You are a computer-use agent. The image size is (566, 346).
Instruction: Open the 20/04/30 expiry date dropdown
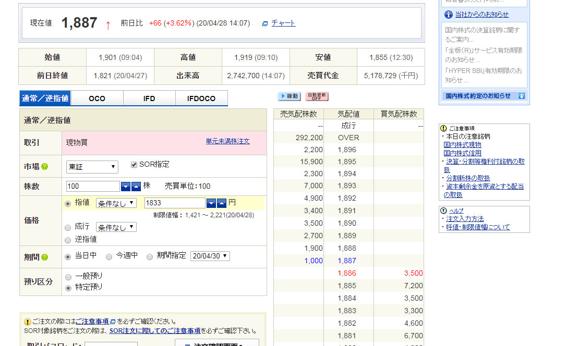(x=210, y=256)
